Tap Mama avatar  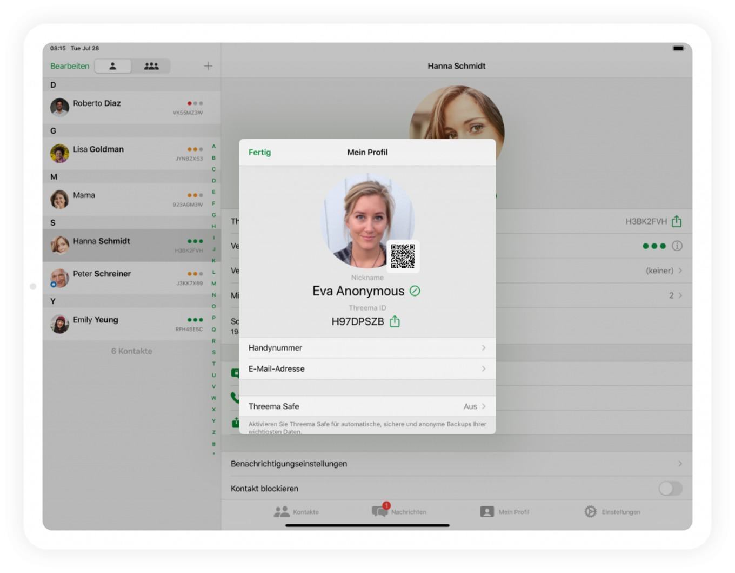tap(59, 199)
